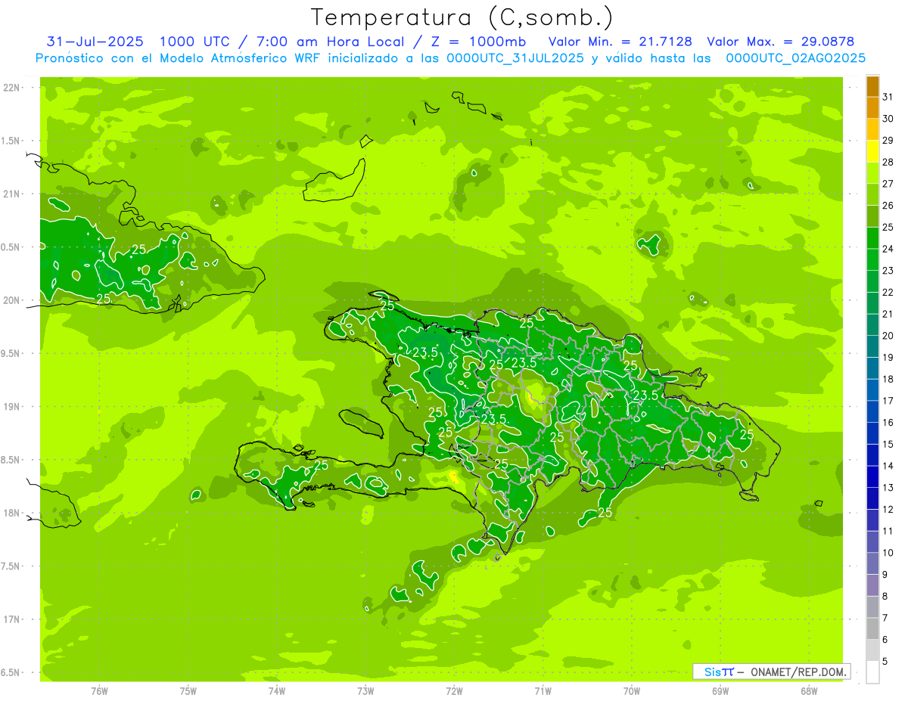Click the "69W" longitude label
Screen dimensions: 908x701
[x=720, y=690]
